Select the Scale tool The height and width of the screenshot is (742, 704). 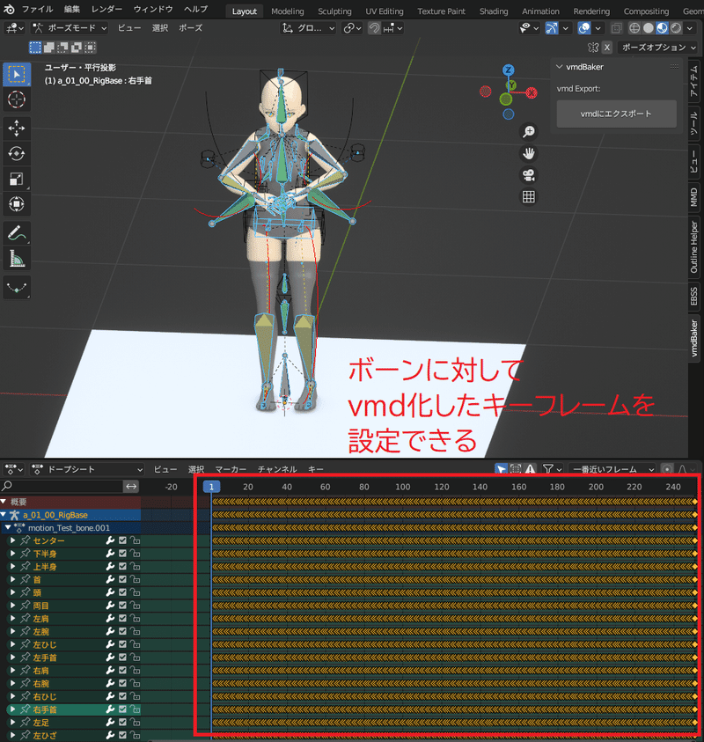[17, 179]
